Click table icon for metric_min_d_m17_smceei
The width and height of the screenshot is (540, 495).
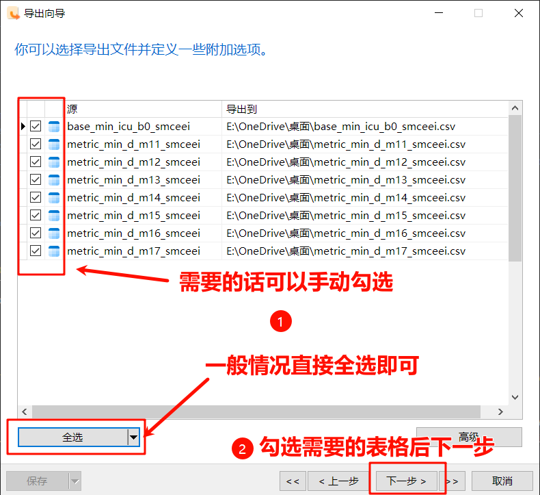pyautogui.click(x=54, y=251)
